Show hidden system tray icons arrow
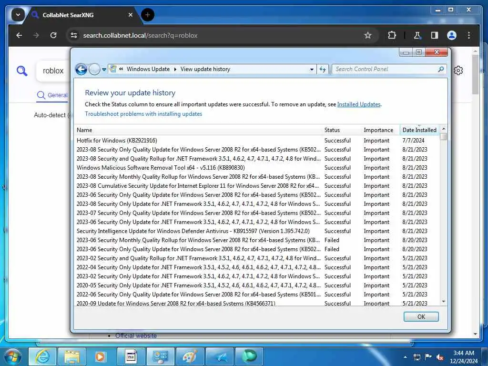The image size is (488, 366). (x=405, y=357)
